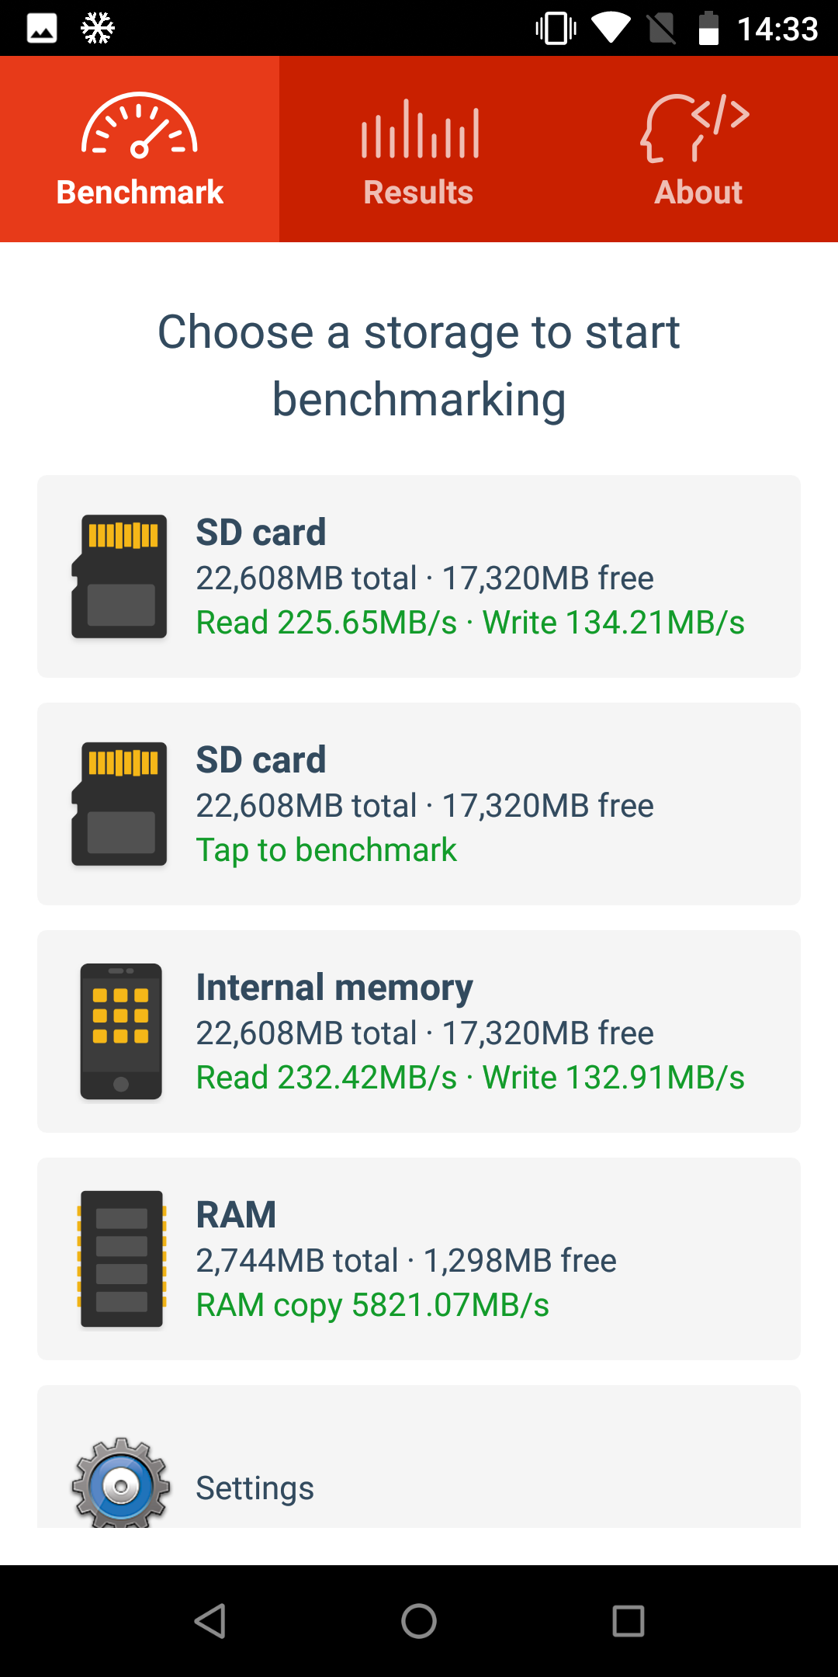This screenshot has width=838, height=1677.
Task: Tap Android recent apps square button
Action: (x=628, y=1621)
